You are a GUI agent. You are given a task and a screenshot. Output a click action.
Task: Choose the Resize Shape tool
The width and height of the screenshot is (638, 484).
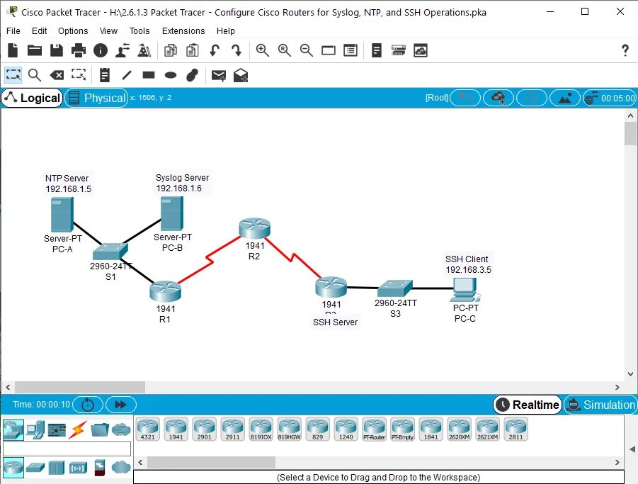click(79, 75)
